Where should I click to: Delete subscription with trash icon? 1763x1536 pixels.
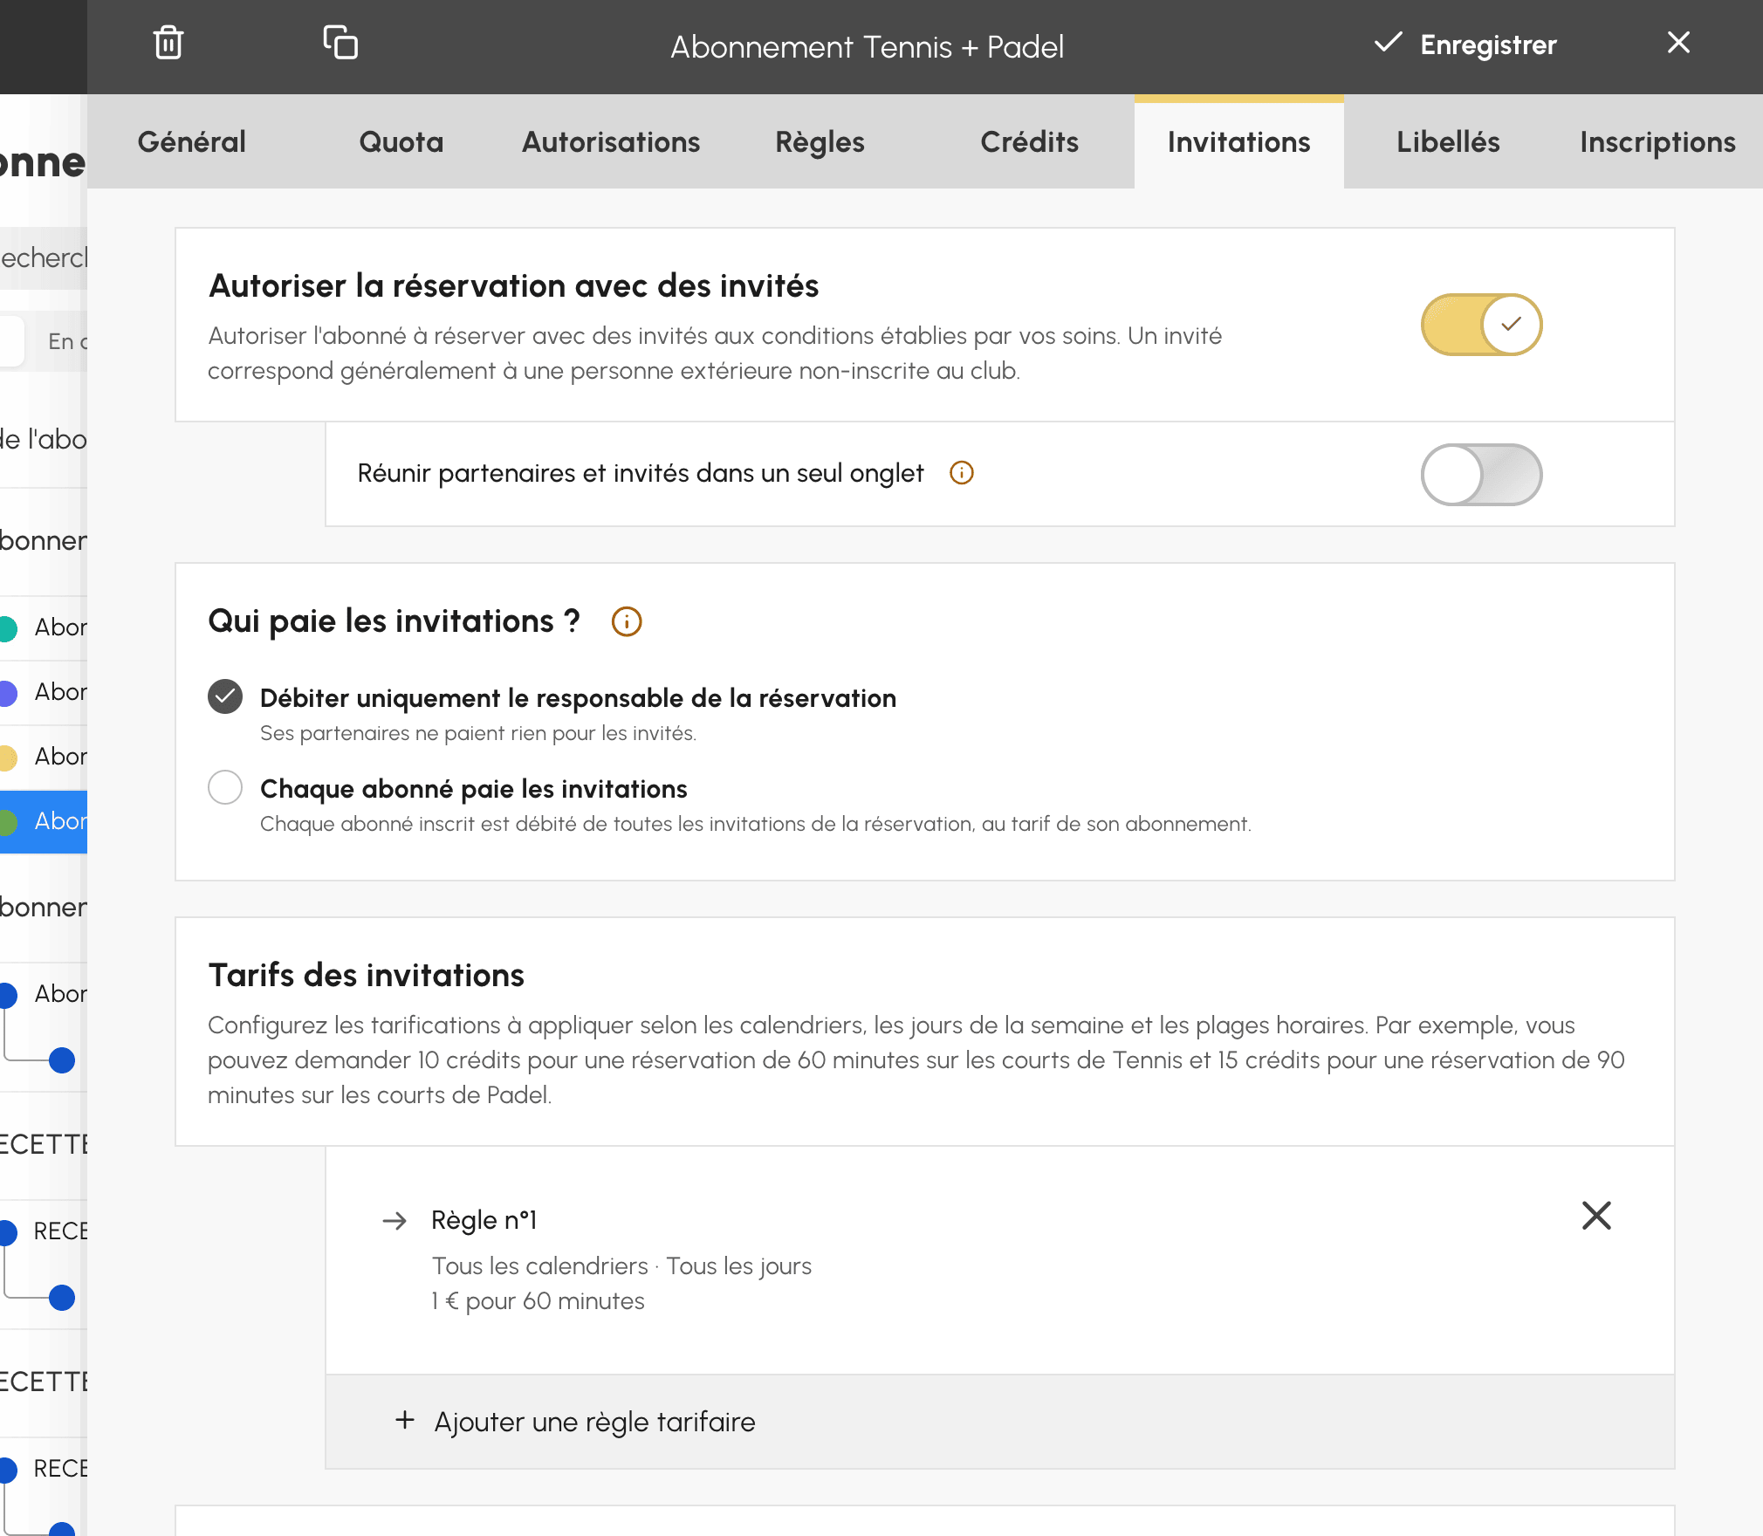[168, 43]
